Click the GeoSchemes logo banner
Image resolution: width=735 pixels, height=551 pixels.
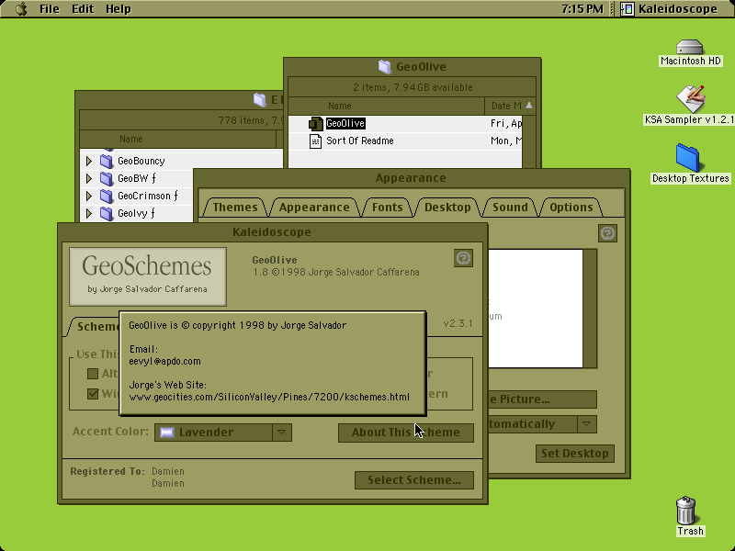(148, 277)
